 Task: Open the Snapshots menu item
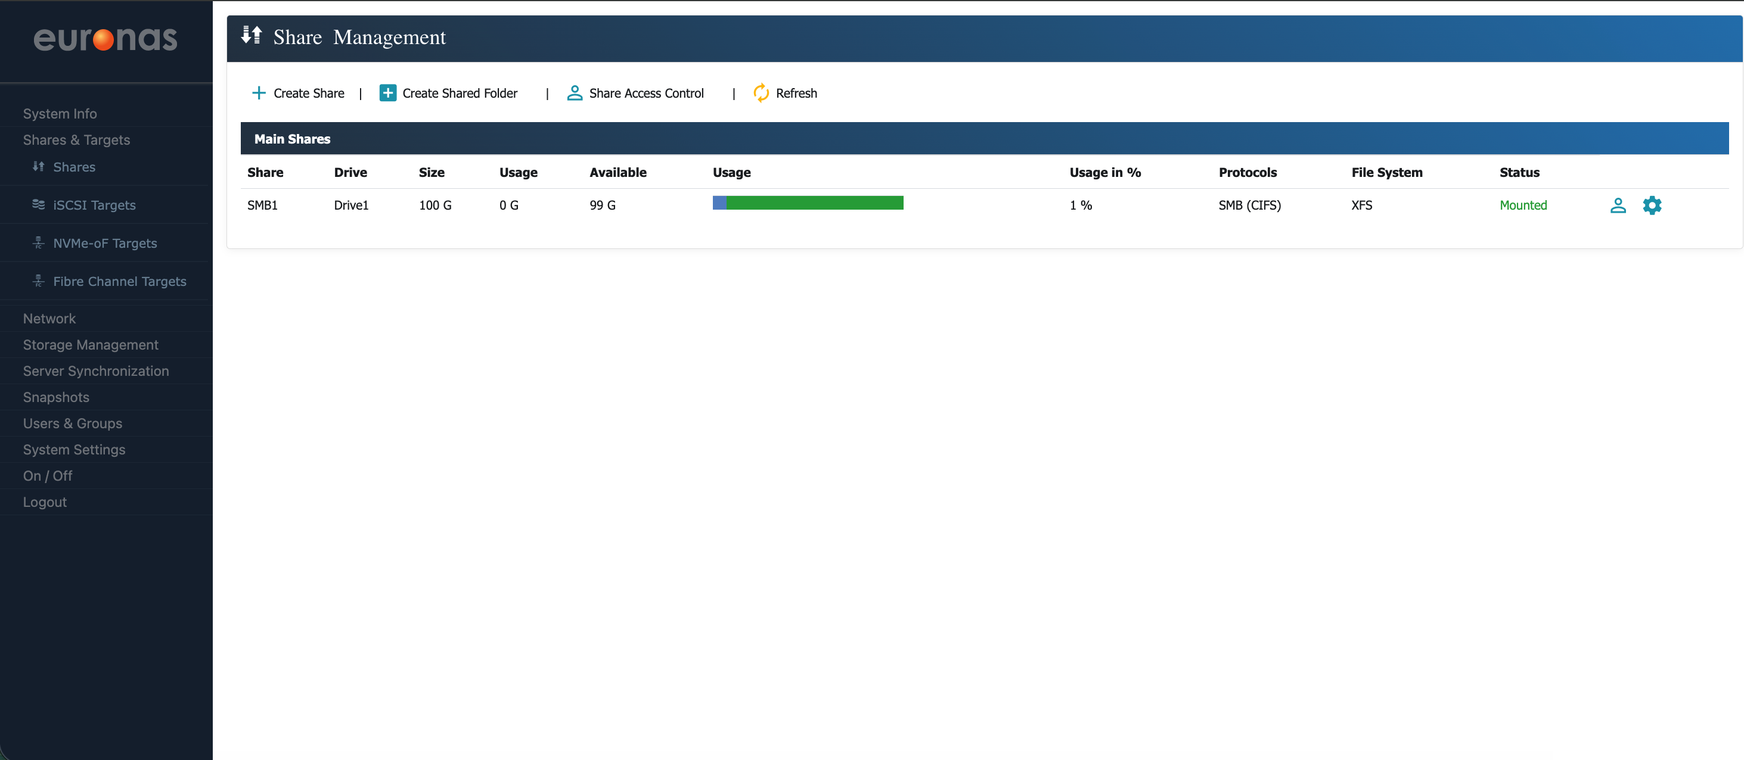[56, 397]
